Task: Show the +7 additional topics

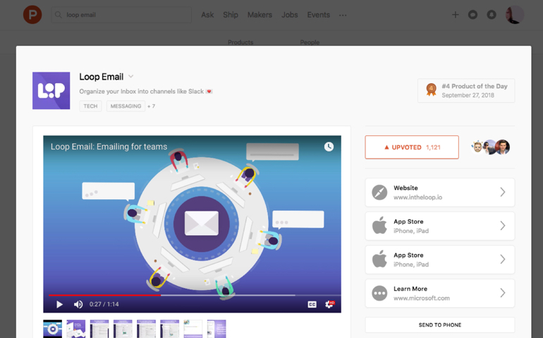Action: [x=152, y=106]
